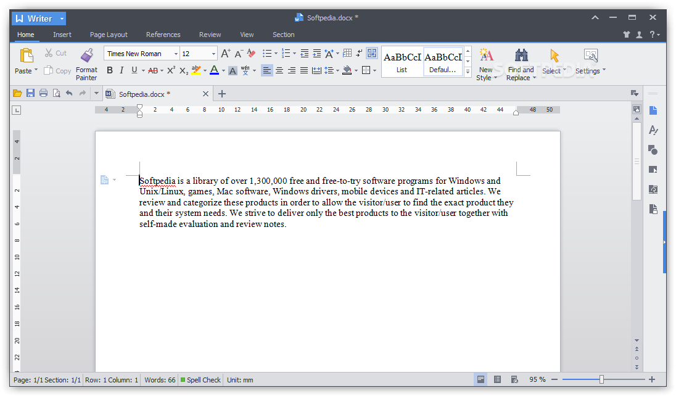Click the Paste clipboard icon
Screen dimensions: 676x396
pos(27,56)
